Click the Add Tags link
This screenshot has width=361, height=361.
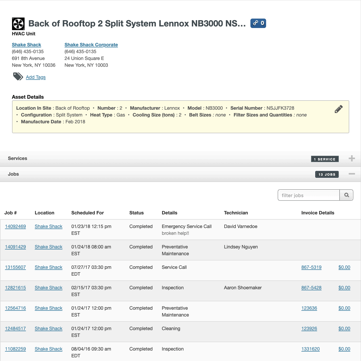pyautogui.click(x=36, y=77)
